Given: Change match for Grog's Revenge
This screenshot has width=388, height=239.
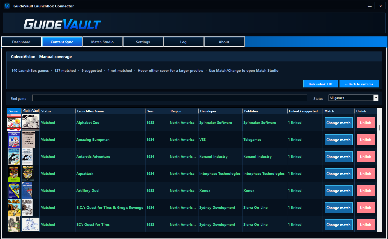Looking at the screenshot, I should tap(338, 208).
